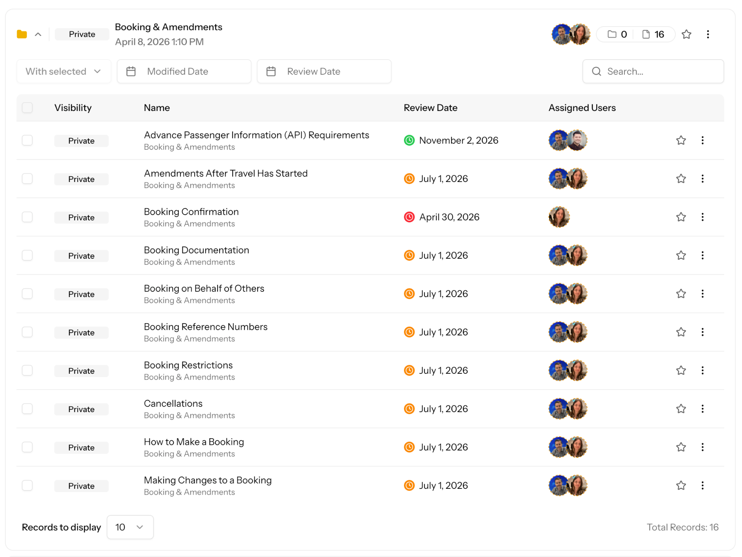Collapse the Booking & Amendments folder chevron
Image resolution: width=742 pixels, height=557 pixels.
[x=38, y=34]
